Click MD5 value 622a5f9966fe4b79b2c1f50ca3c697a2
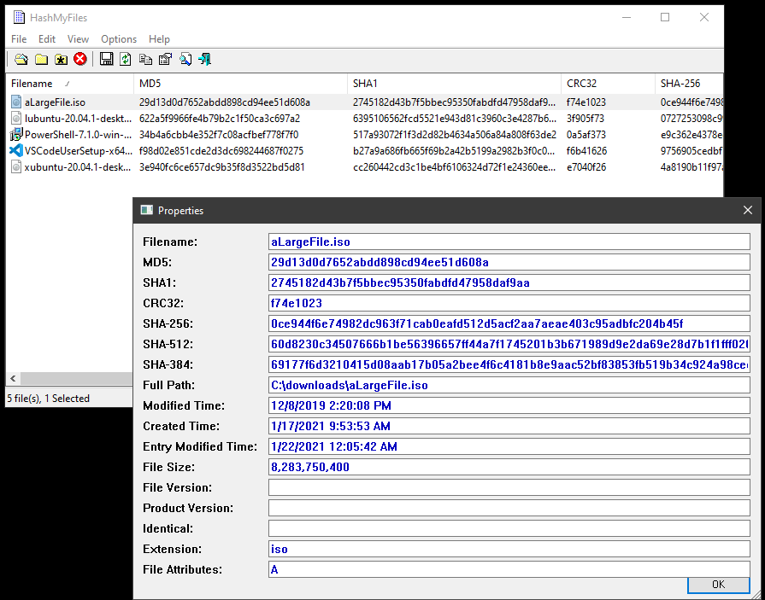This screenshot has height=600, width=765. coord(220,119)
